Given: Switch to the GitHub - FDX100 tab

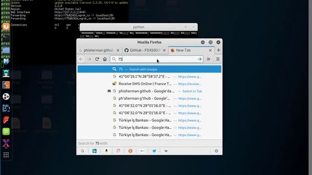Looking at the screenshot, I should [145, 50].
